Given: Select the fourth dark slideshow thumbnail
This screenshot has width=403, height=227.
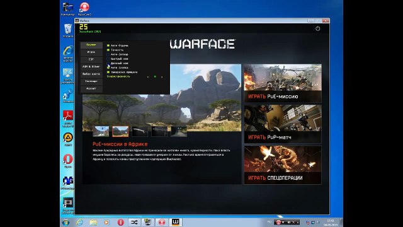Looking at the screenshot, I should coord(159,131).
